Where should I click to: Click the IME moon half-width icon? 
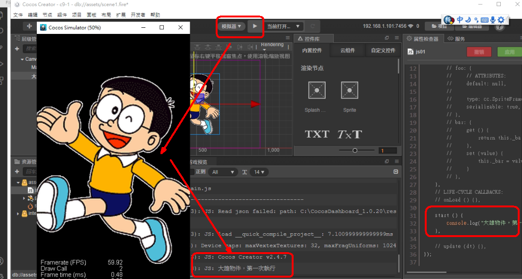468,20
